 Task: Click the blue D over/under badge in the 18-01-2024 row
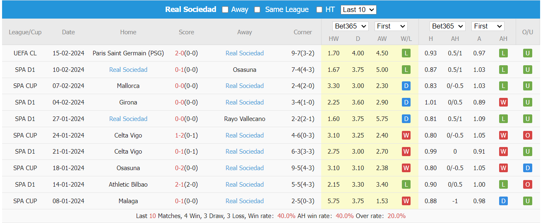527,168
